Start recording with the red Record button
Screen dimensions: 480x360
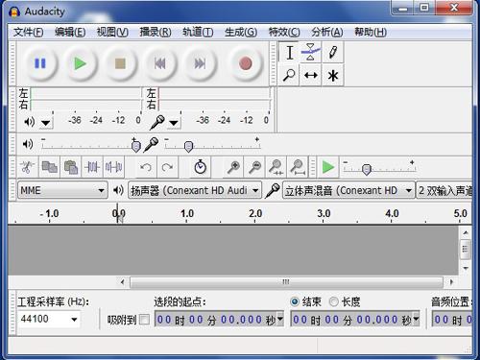click(x=246, y=63)
